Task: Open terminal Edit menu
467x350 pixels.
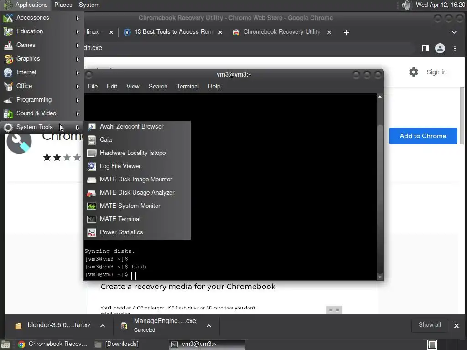Action: pyautogui.click(x=112, y=86)
